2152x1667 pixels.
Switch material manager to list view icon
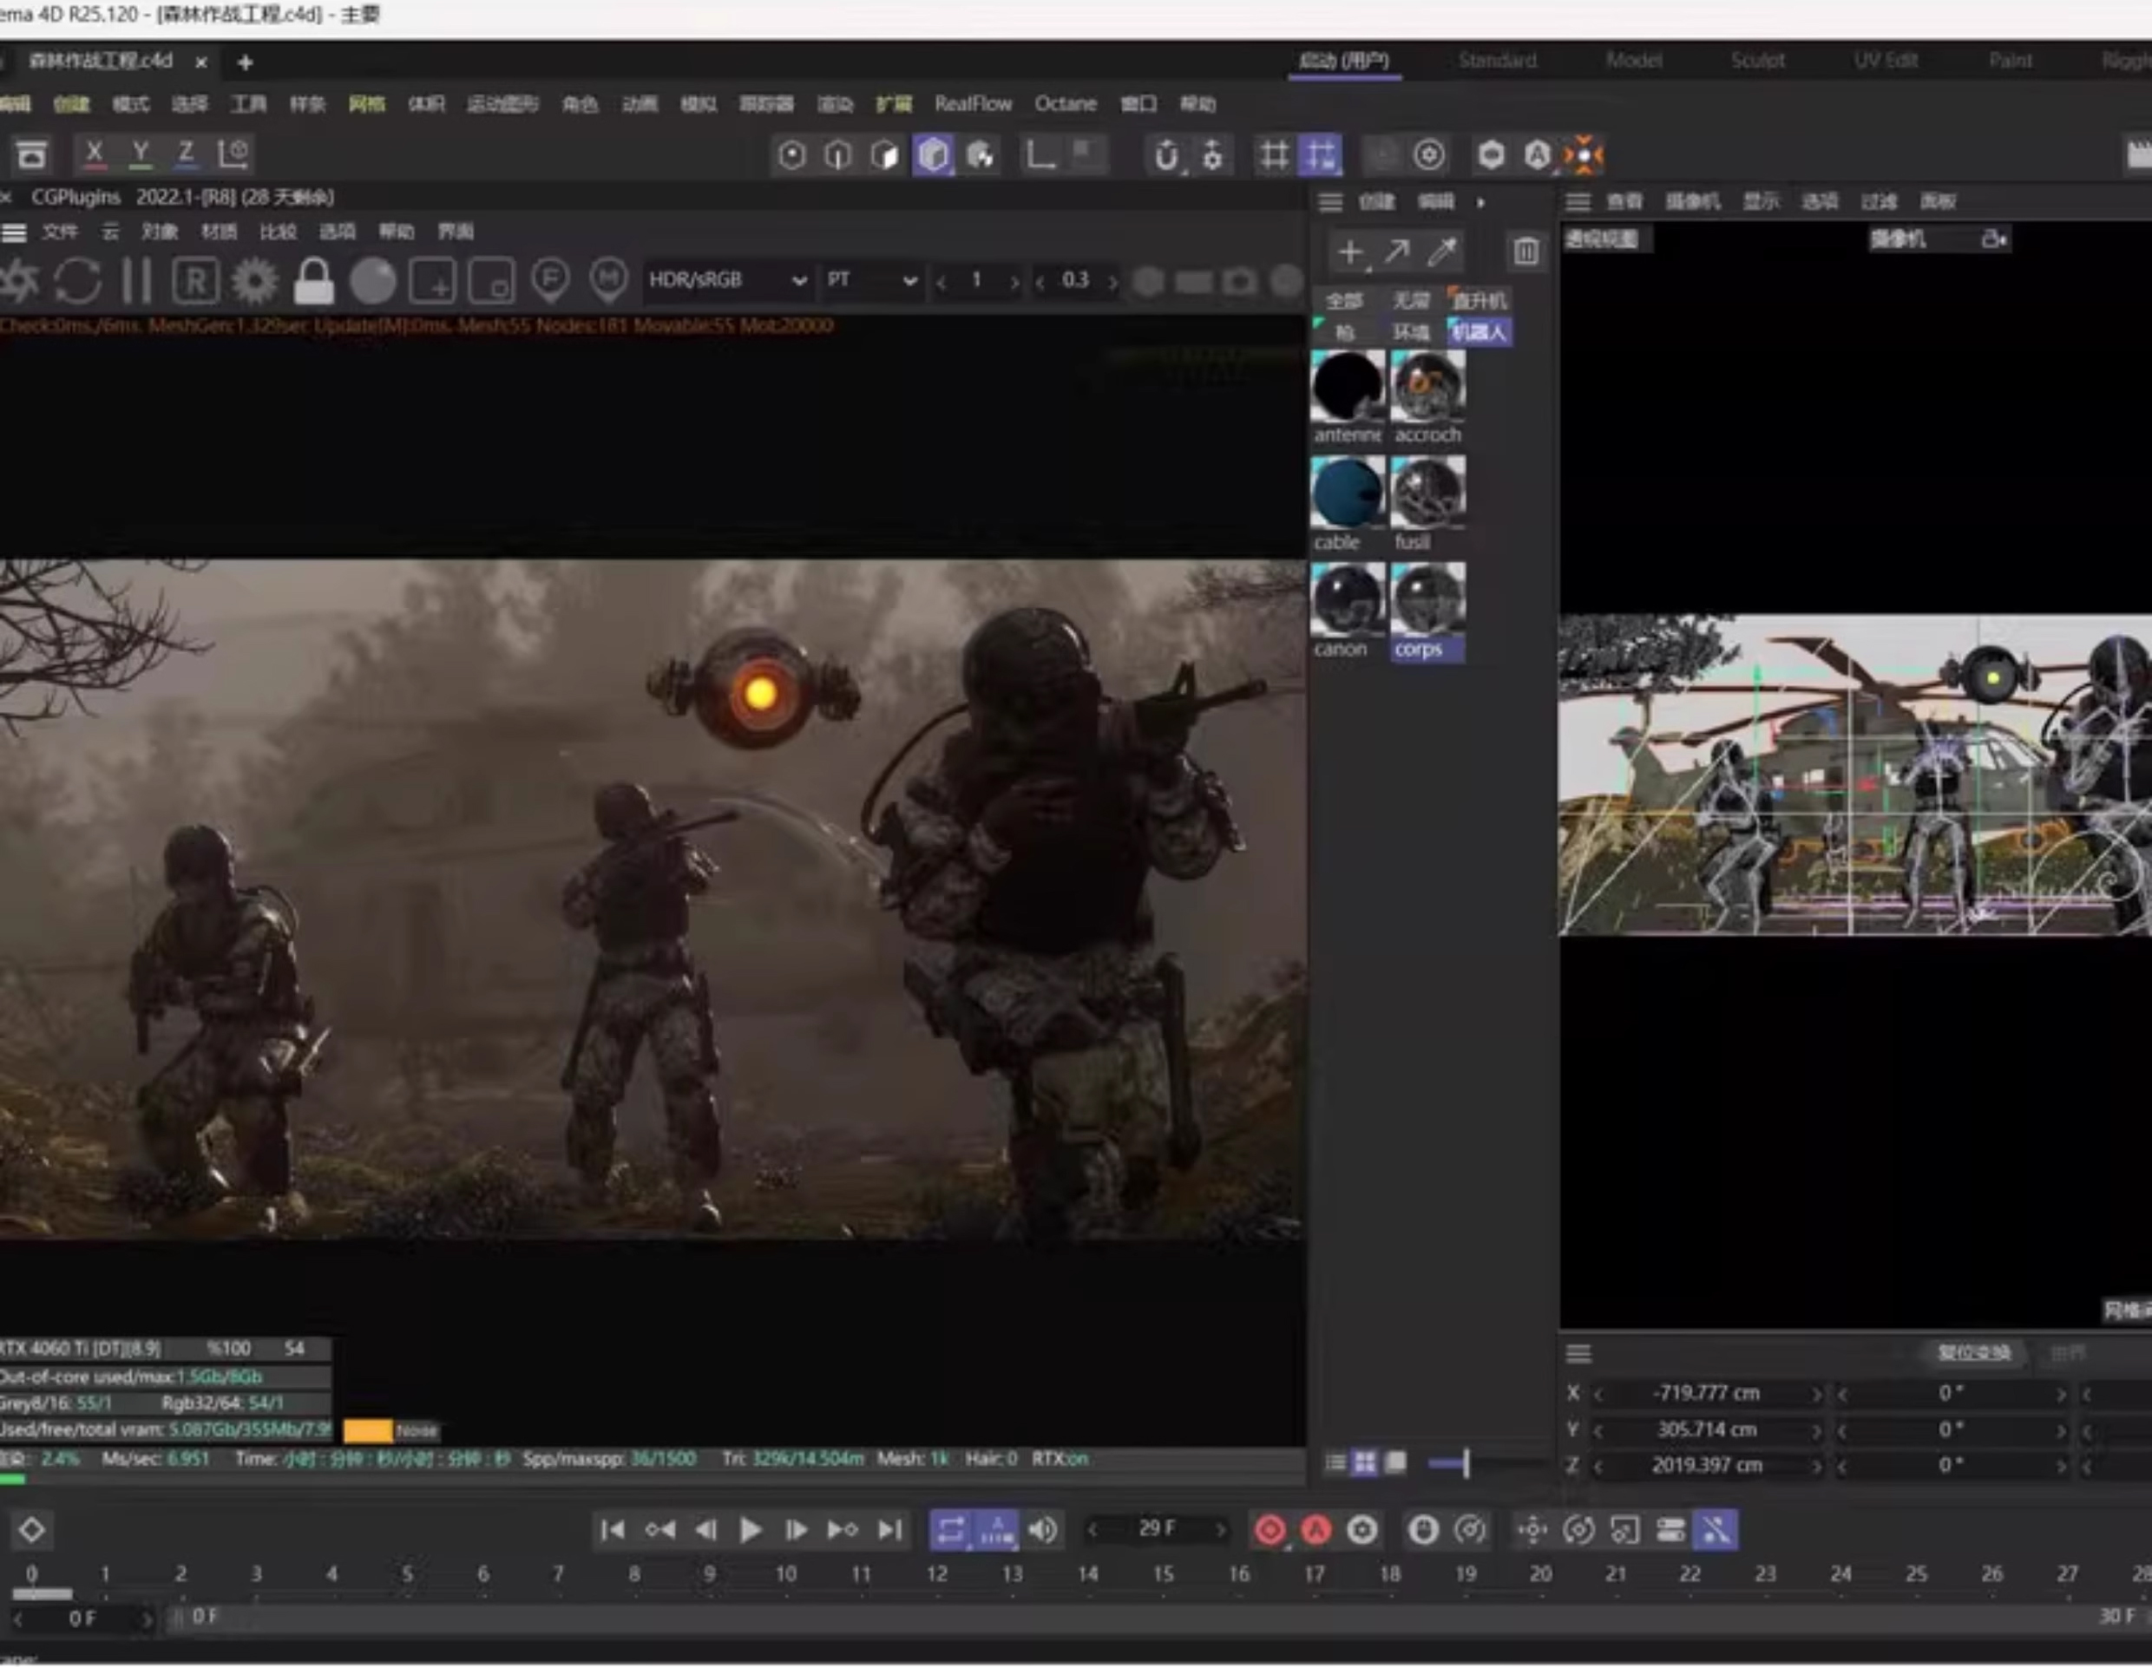[1335, 1463]
